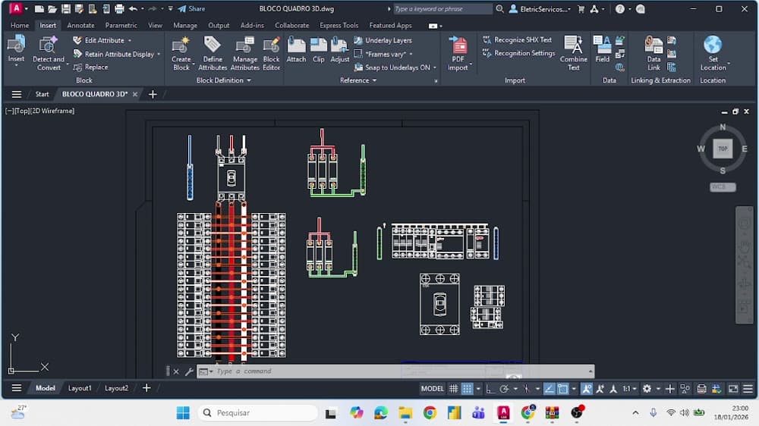Select the Clip reference tool

[319, 50]
